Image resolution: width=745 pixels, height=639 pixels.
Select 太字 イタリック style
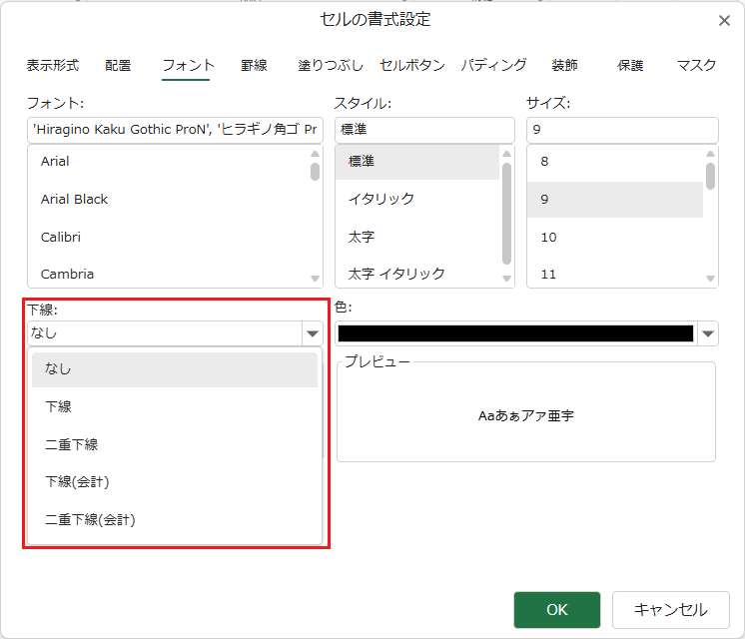(417, 274)
